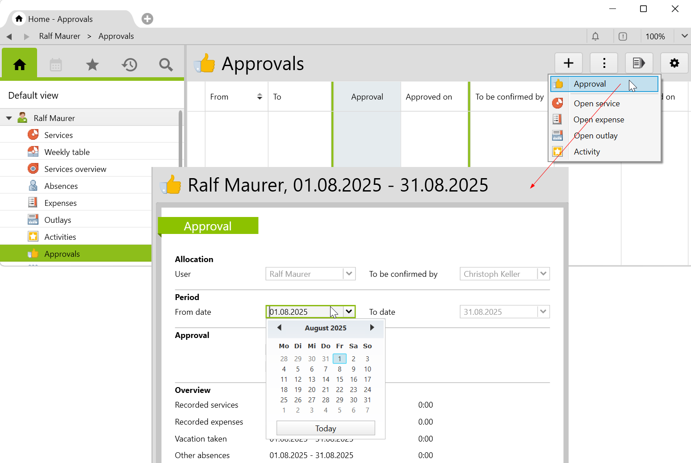Open the history clock tab

click(129, 65)
